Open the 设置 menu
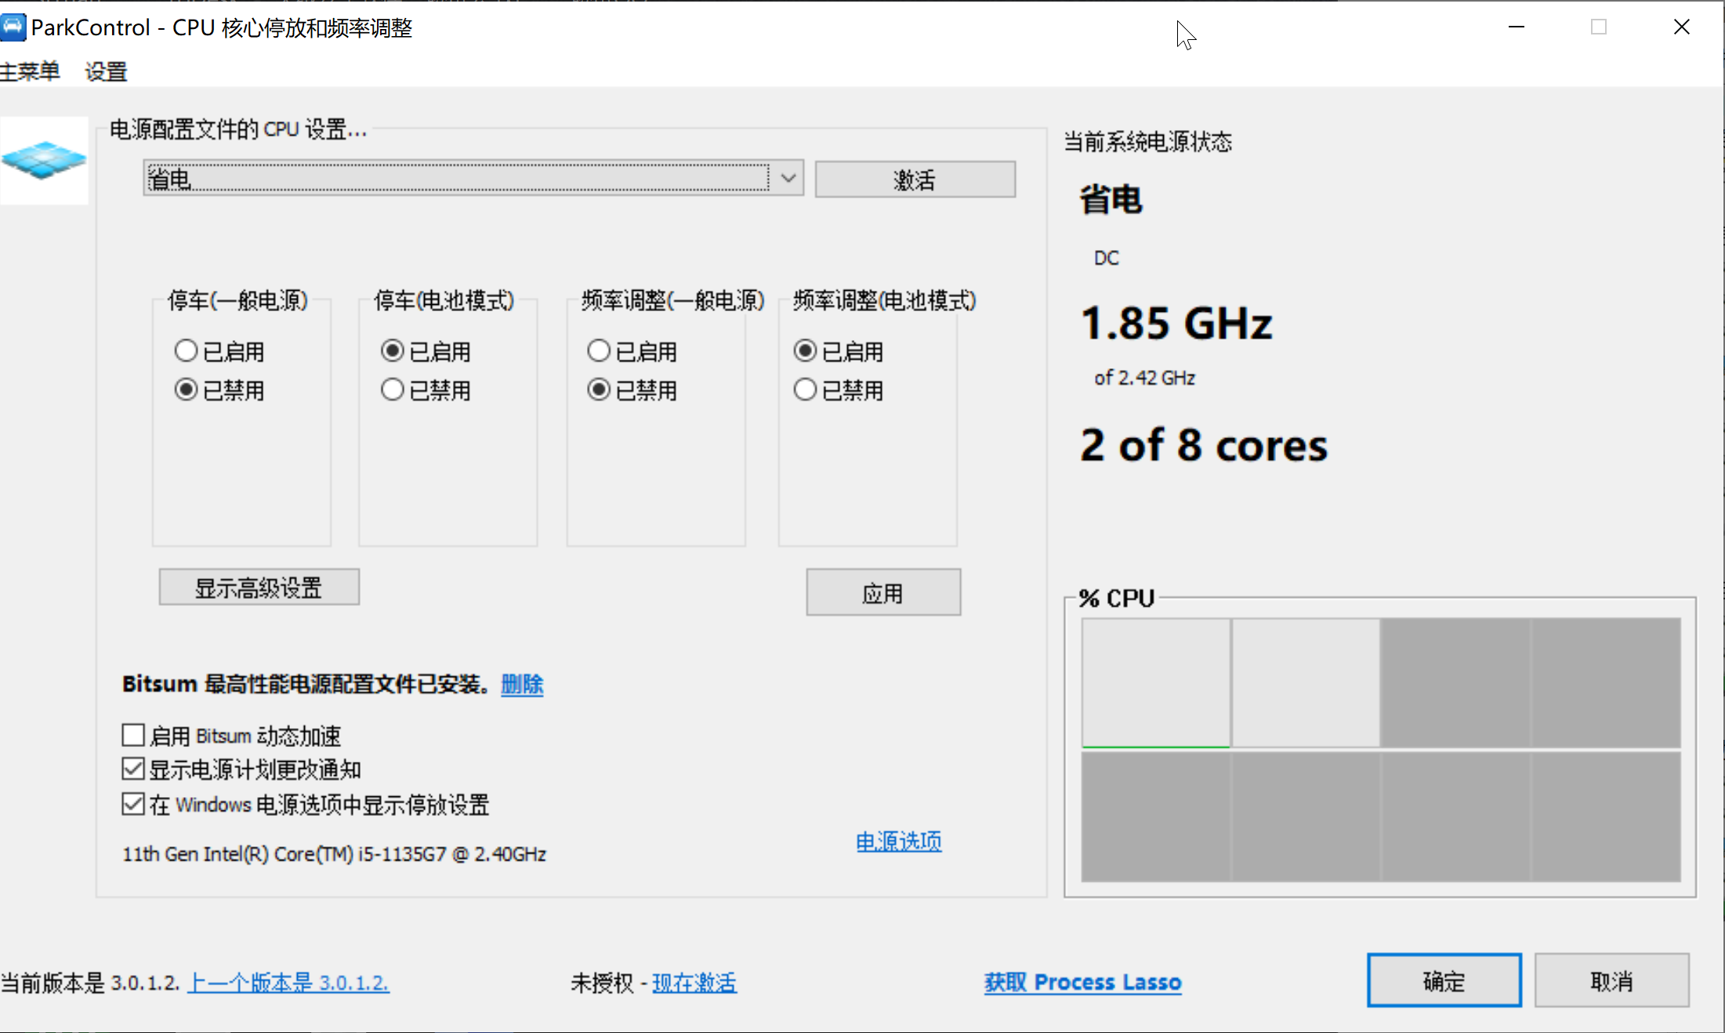The width and height of the screenshot is (1725, 1033). click(x=106, y=71)
